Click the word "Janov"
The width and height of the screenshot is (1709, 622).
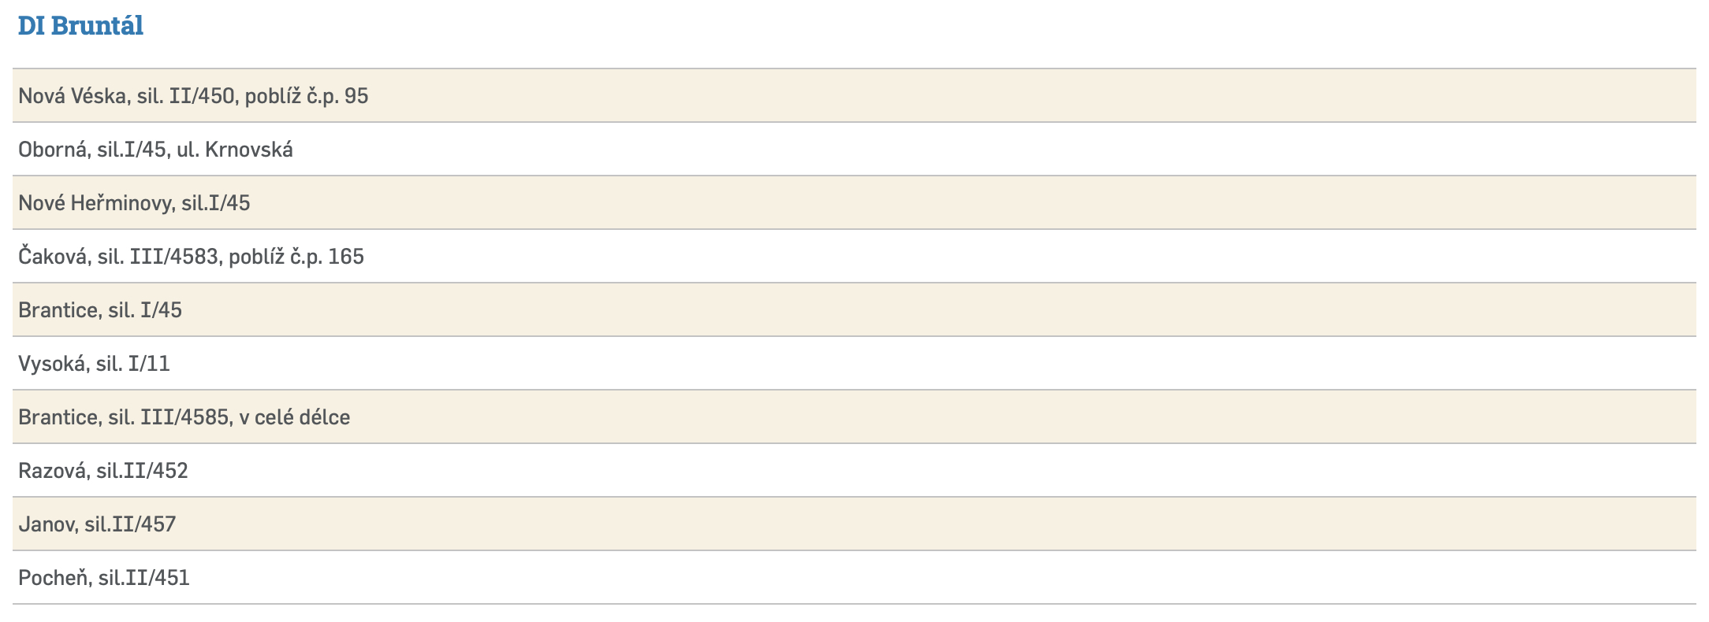pos(47,524)
